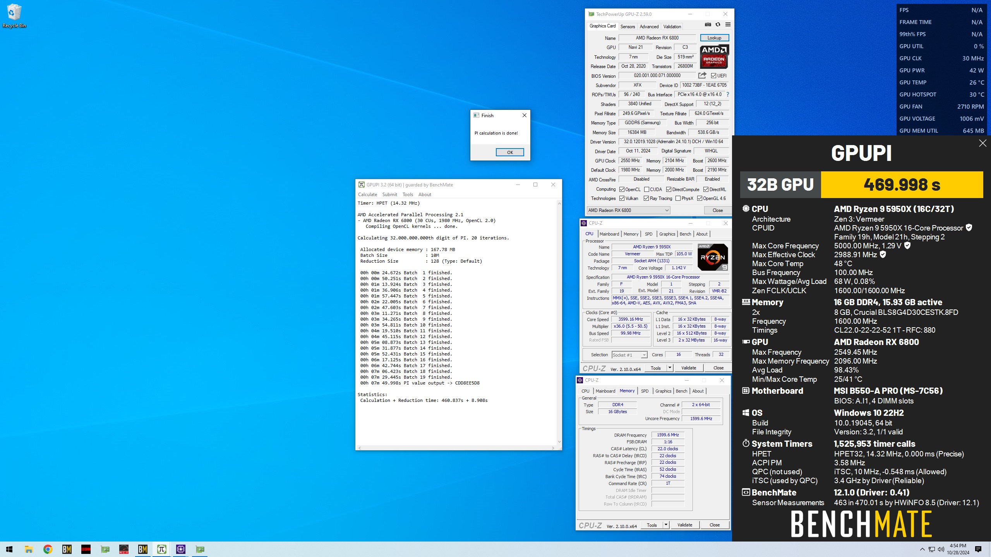Open Mainboard tab in CPU-Z processor window
991x557 pixels.
609,234
